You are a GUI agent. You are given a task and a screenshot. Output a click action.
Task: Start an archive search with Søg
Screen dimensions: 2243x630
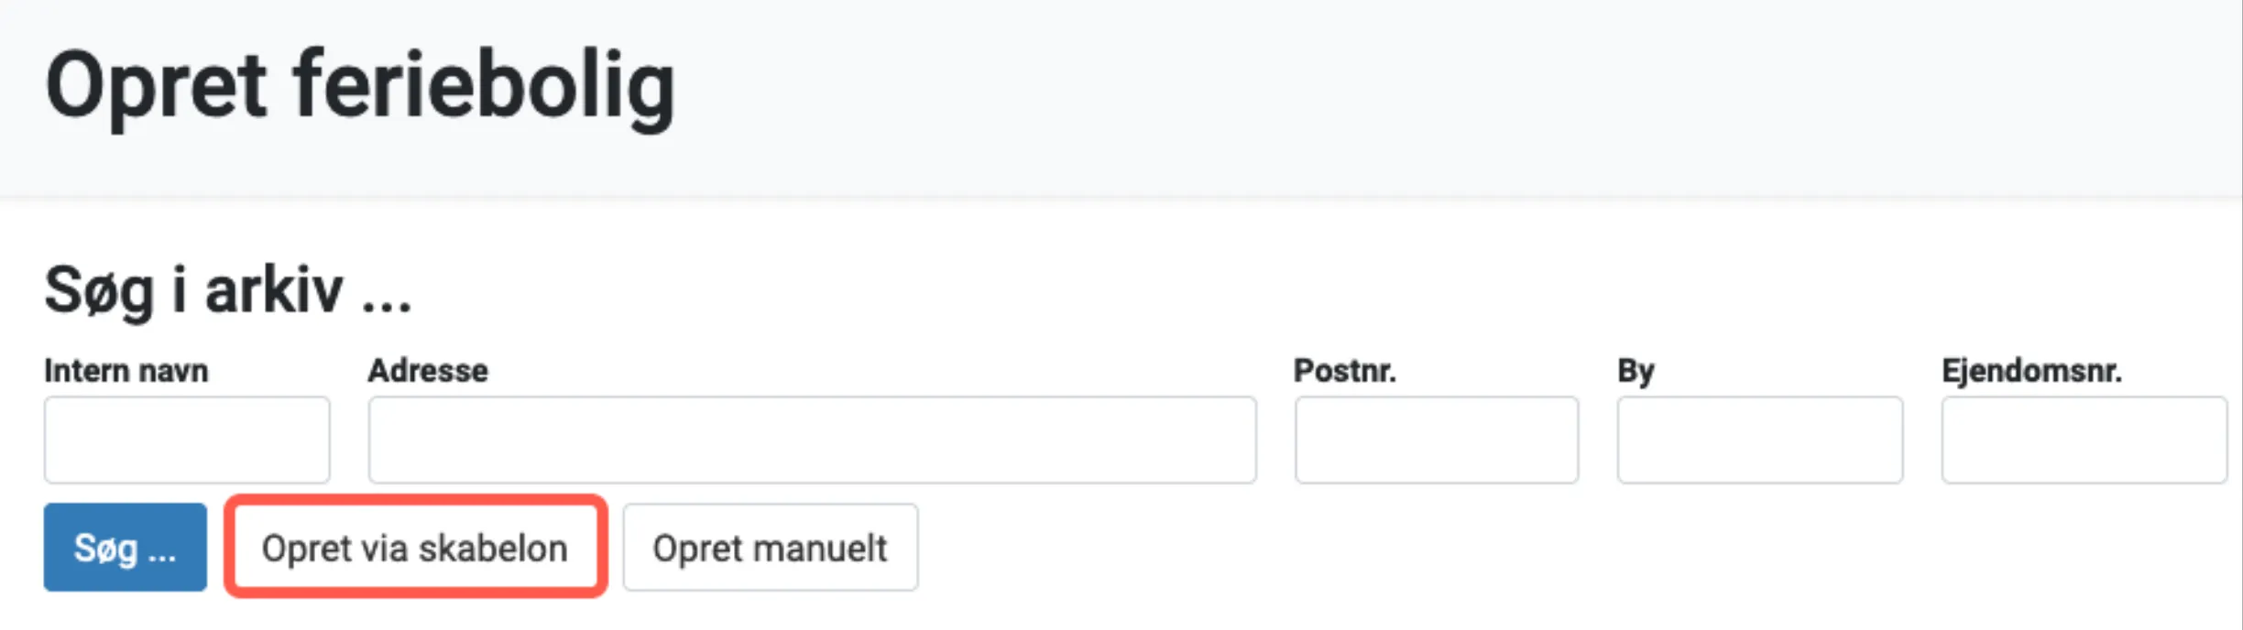pyautogui.click(x=126, y=548)
